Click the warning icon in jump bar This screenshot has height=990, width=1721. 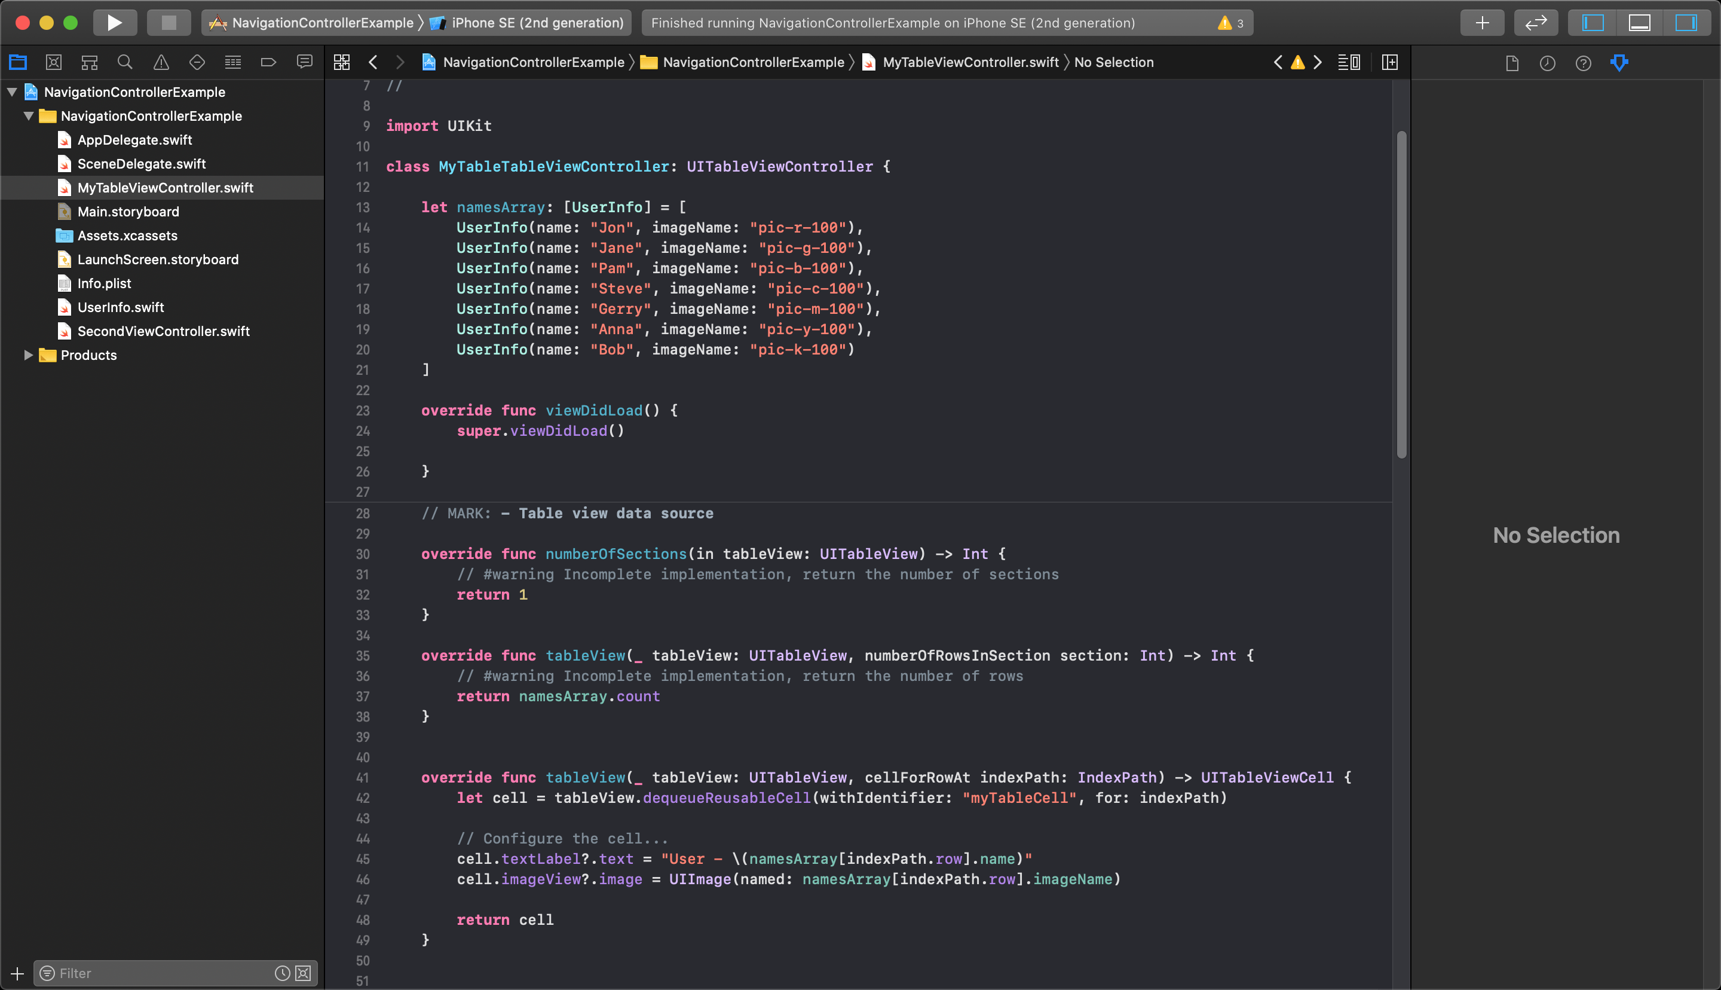click(x=1298, y=63)
